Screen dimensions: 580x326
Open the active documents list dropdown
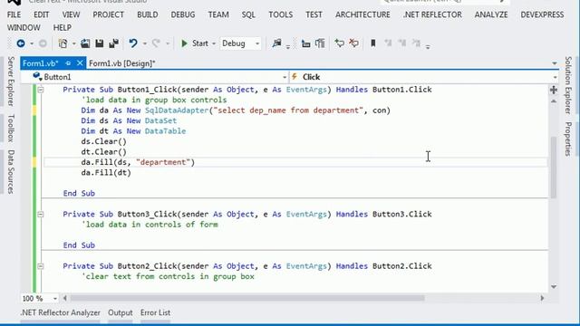pos(554,63)
